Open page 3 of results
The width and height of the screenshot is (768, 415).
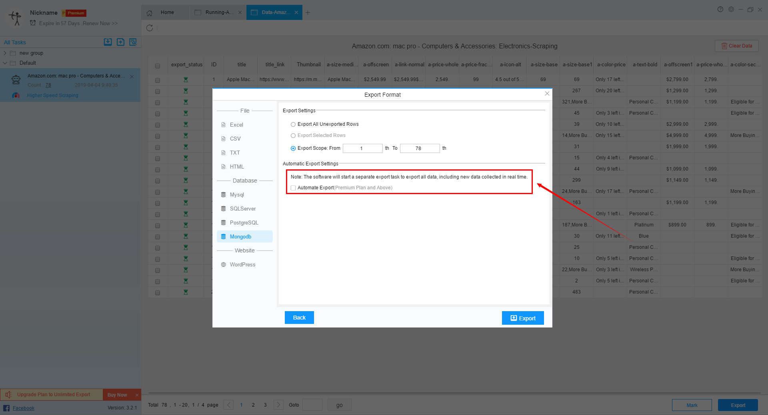coord(265,405)
